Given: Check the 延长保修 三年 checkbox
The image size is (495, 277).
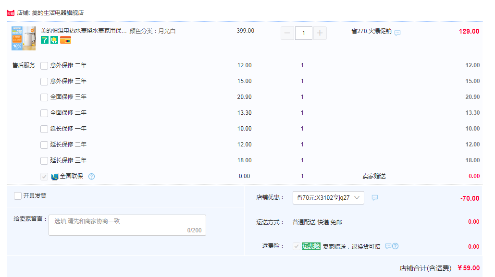Looking at the screenshot, I should click(44, 161).
